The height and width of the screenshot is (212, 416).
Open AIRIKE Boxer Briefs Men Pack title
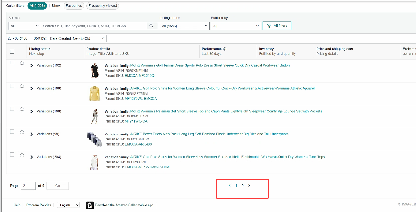pos(209,134)
